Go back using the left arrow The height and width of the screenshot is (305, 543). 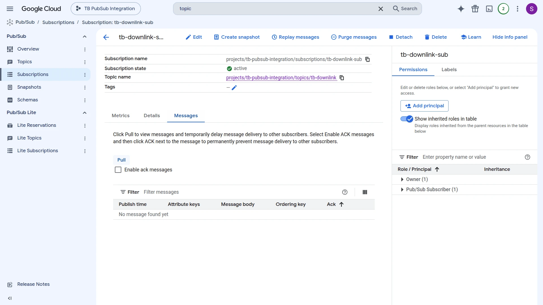pyautogui.click(x=106, y=37)
